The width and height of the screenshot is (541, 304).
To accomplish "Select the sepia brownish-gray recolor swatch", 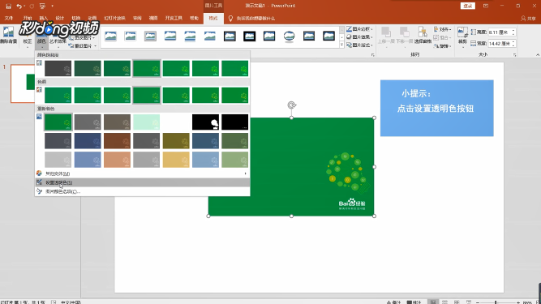I will click(x=118, y=122).
